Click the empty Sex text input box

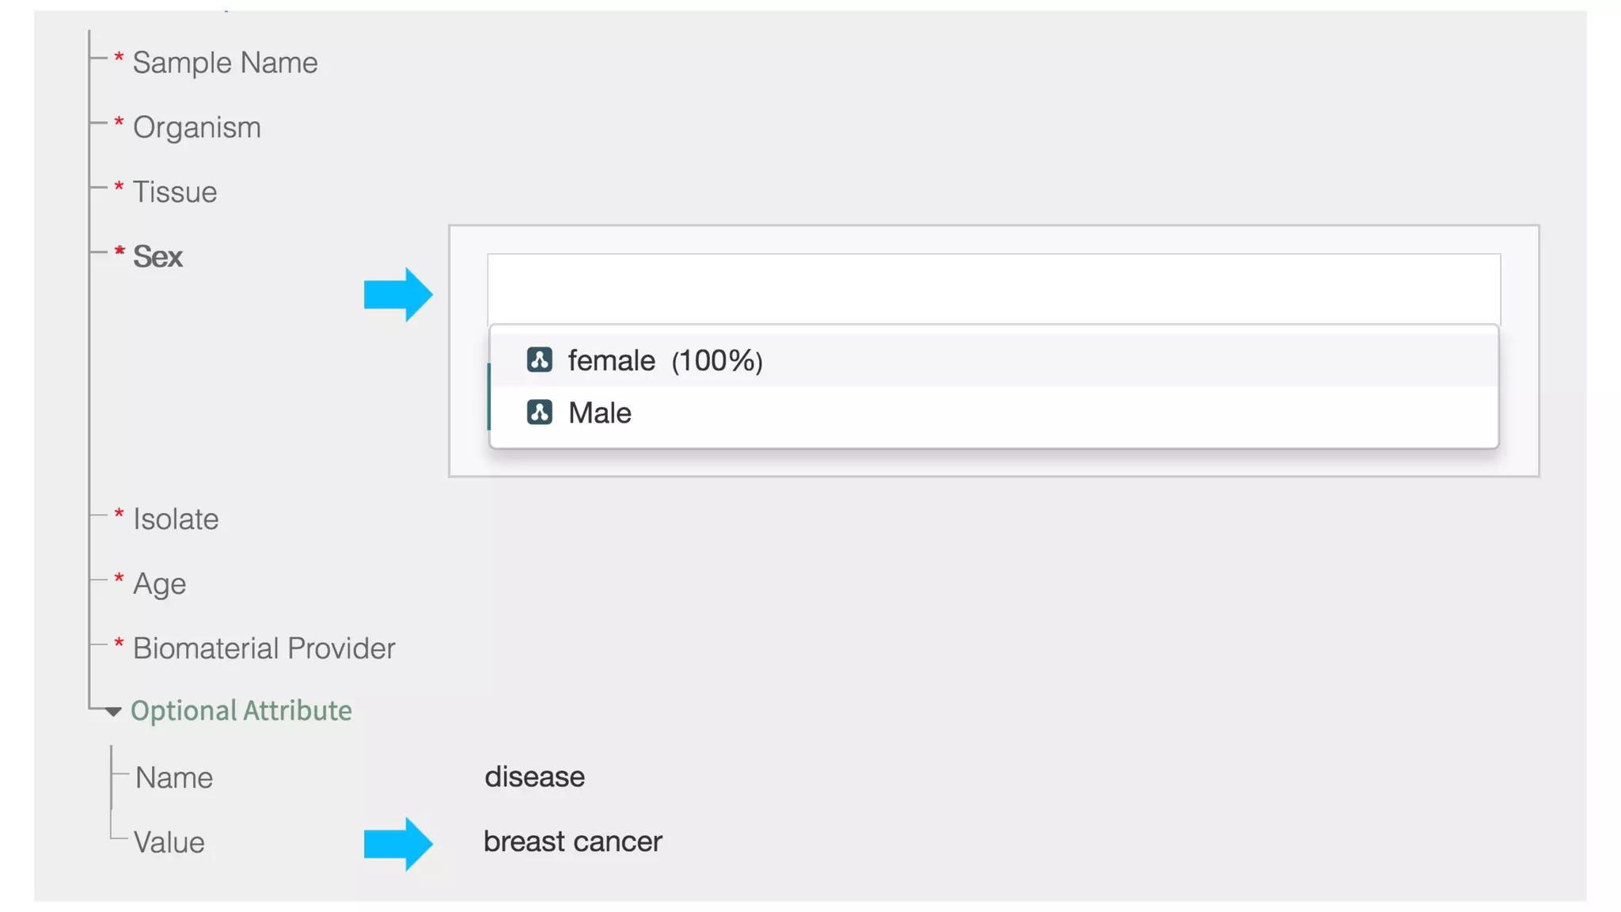993,289
